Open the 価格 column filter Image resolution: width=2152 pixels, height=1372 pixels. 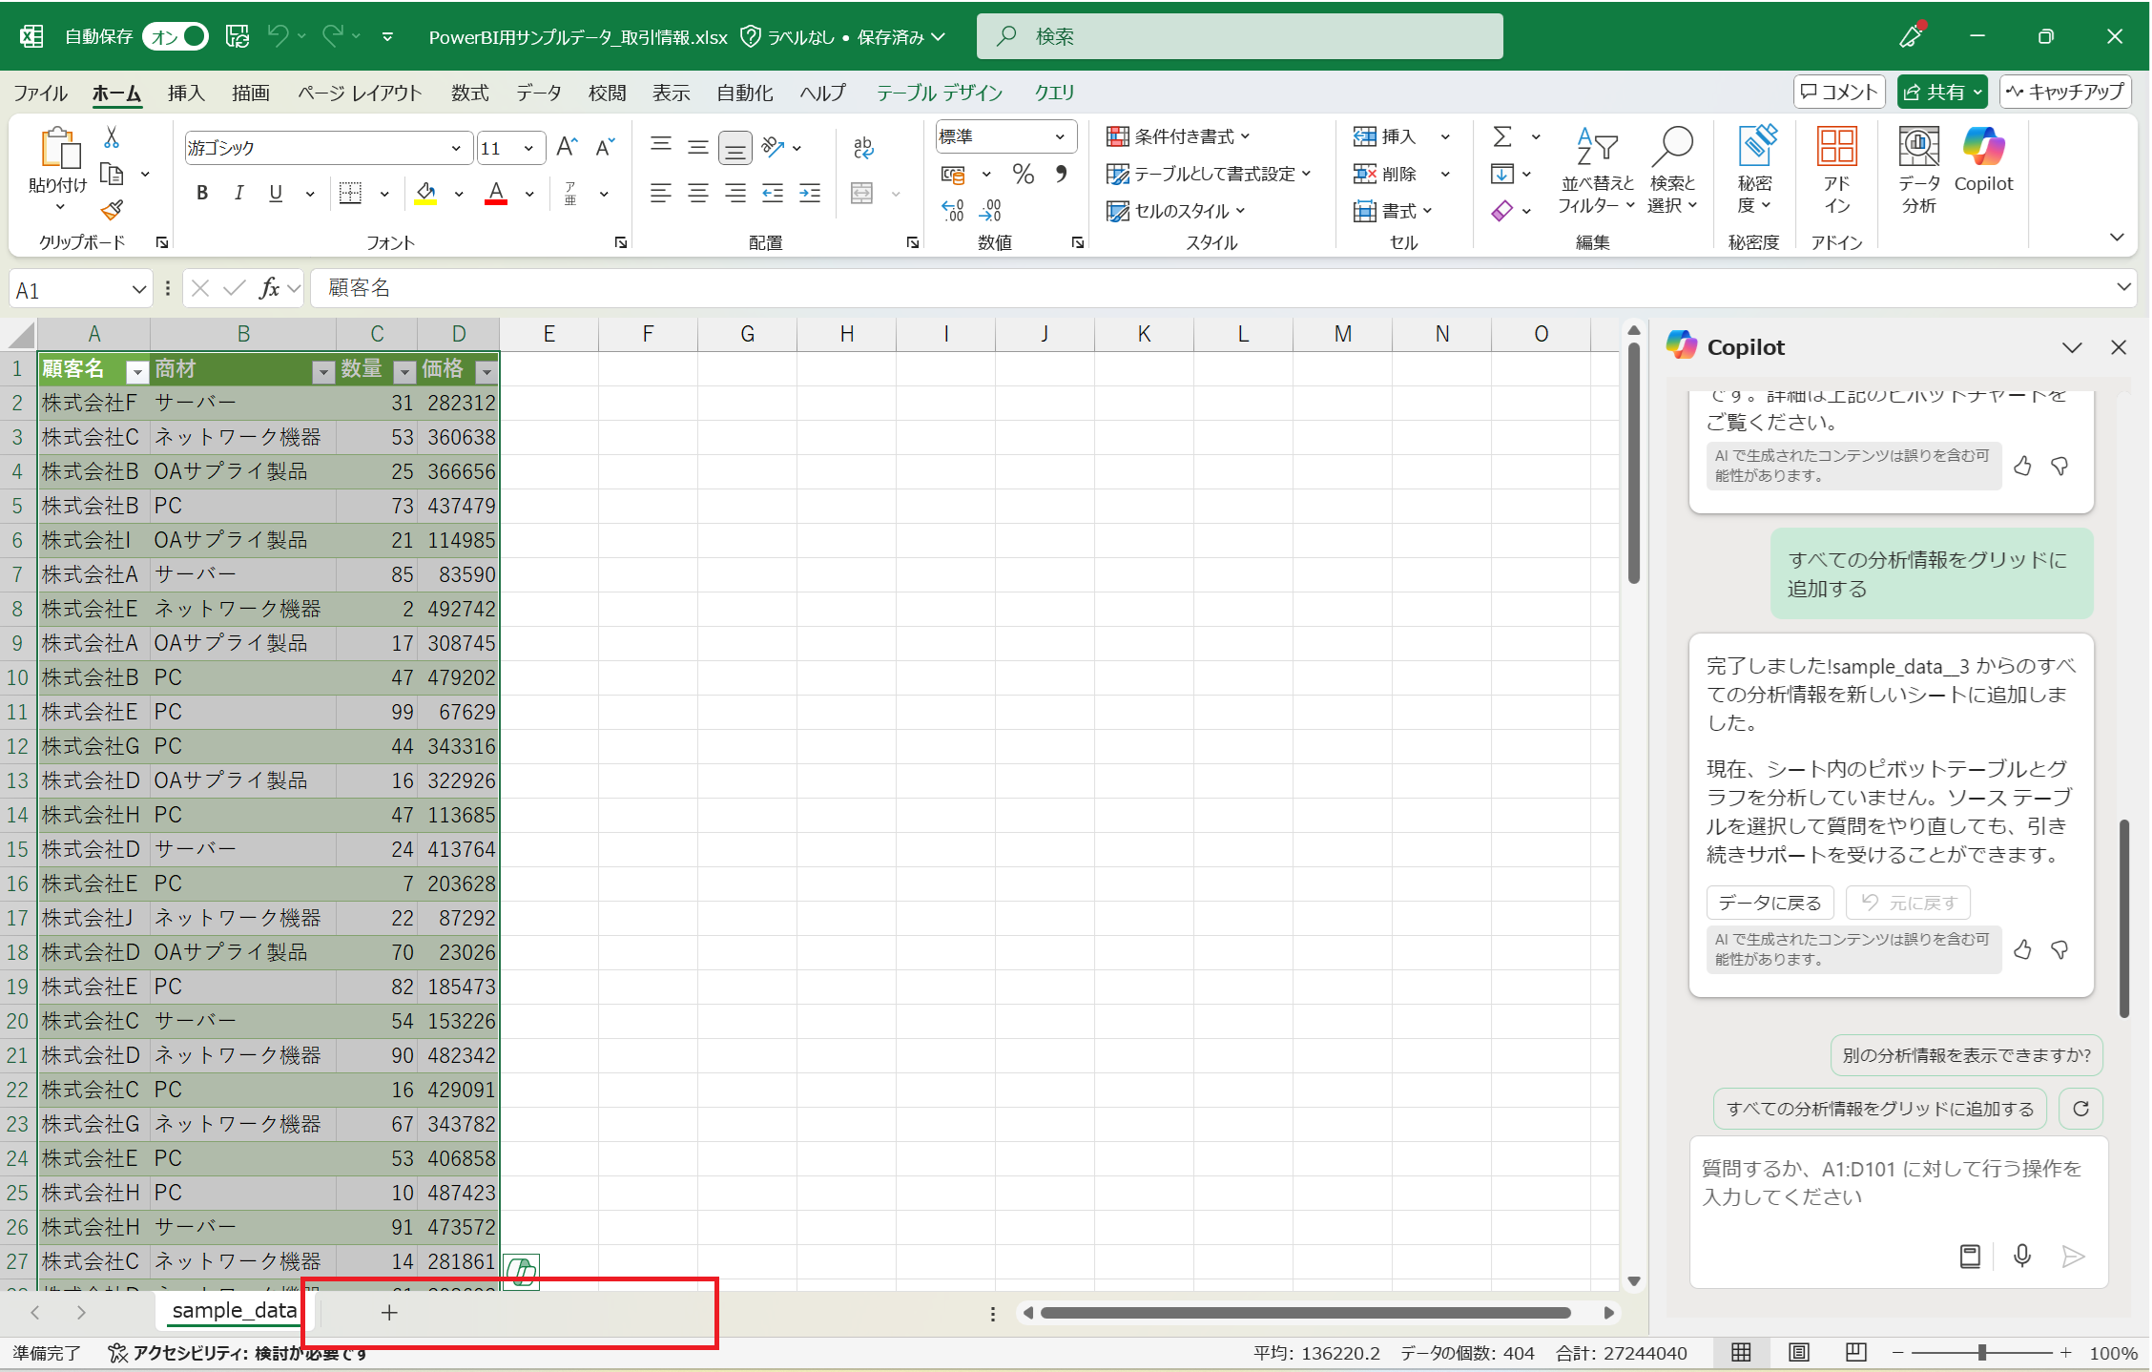point(486,372)
